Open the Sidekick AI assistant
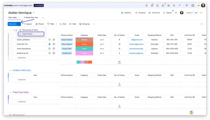 tap(126, 13)
